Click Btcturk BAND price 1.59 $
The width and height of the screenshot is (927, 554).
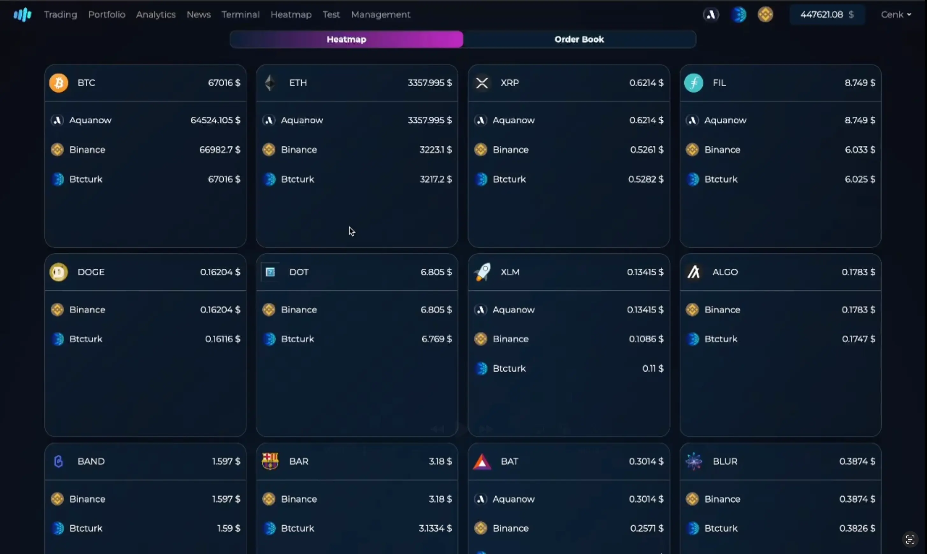[x=229, y=528]
